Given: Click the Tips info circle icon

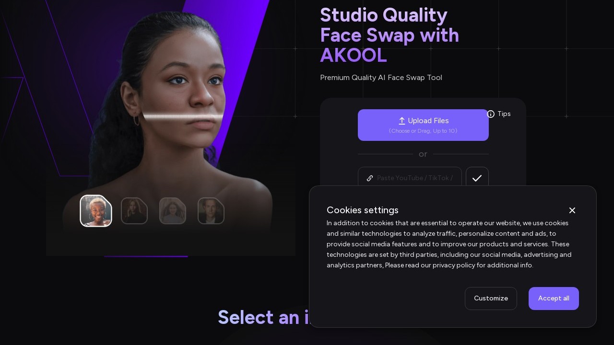Looking at the screenshot, I should (491, 114).
